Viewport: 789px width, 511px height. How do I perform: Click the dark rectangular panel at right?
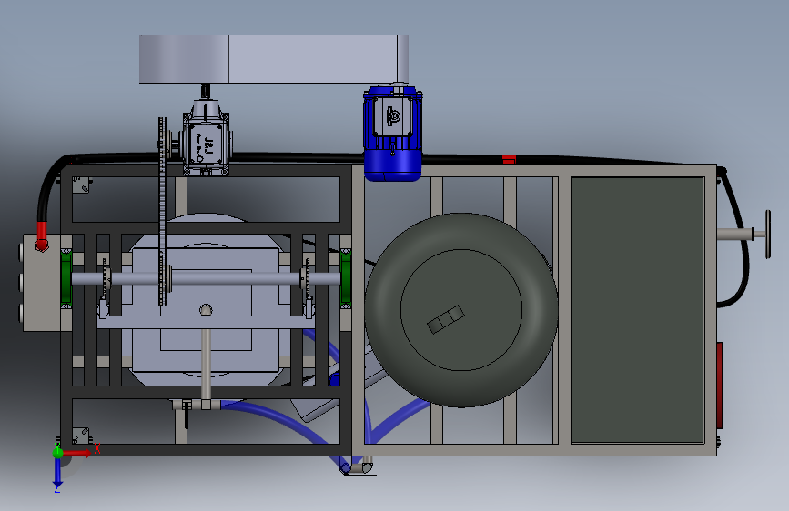[638, 310]
